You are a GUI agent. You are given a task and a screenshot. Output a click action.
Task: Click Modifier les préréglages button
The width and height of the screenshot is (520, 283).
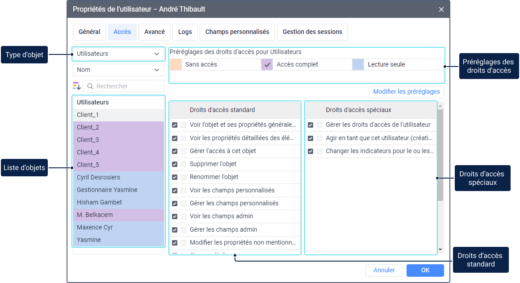coord(406,92)
